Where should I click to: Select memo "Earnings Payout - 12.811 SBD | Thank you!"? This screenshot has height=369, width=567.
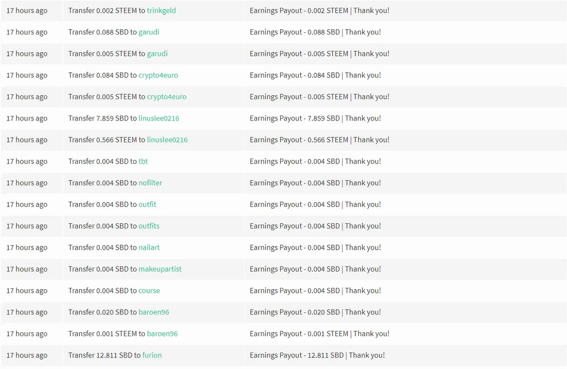[317, 355]
